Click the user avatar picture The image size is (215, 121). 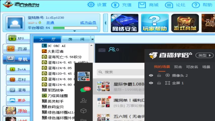tap(15, 23)
